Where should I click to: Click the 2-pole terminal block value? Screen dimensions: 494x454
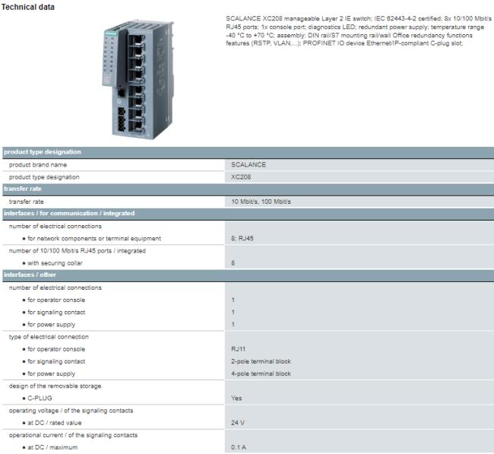click(261, 361)
